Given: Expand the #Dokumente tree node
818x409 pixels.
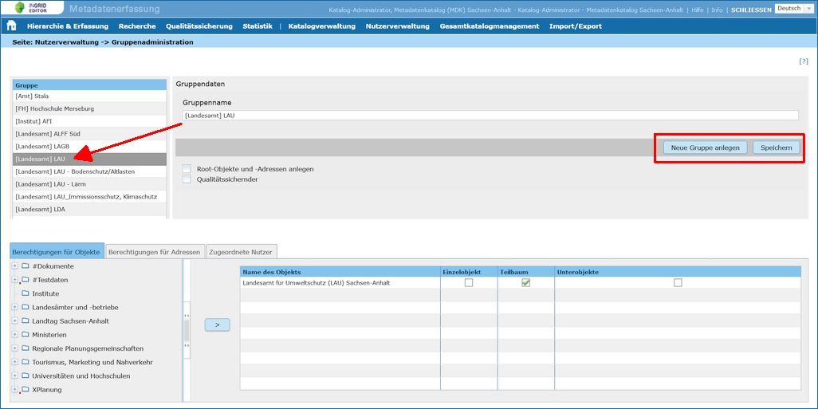Looking at the screenshot, I should (15, 266).
